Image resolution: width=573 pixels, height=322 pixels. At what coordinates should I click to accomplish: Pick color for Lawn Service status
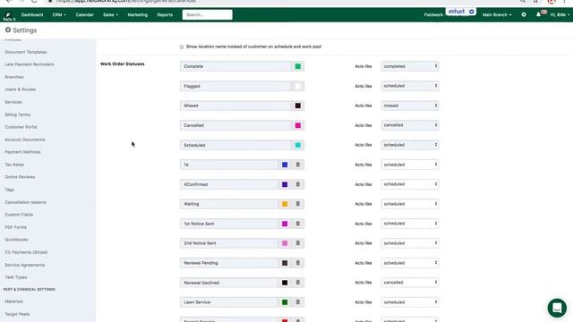click(x=285, y=302)
